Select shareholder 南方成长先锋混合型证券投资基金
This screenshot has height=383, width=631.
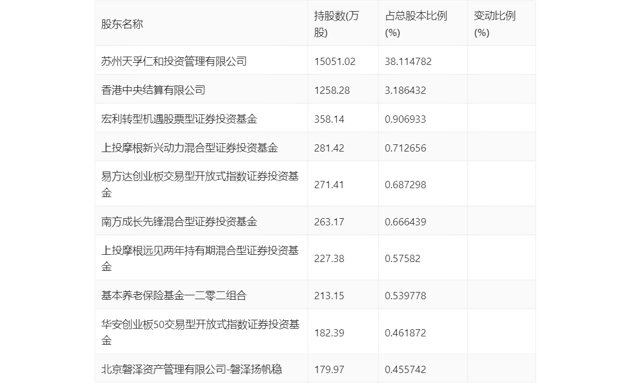point(179,221)
